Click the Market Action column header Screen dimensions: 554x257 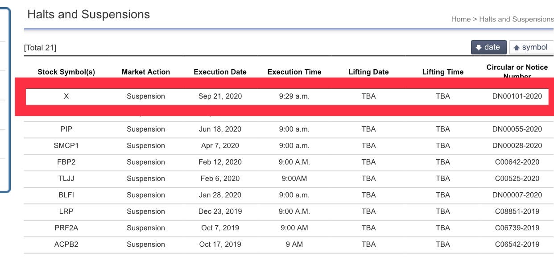pos(146,72)
